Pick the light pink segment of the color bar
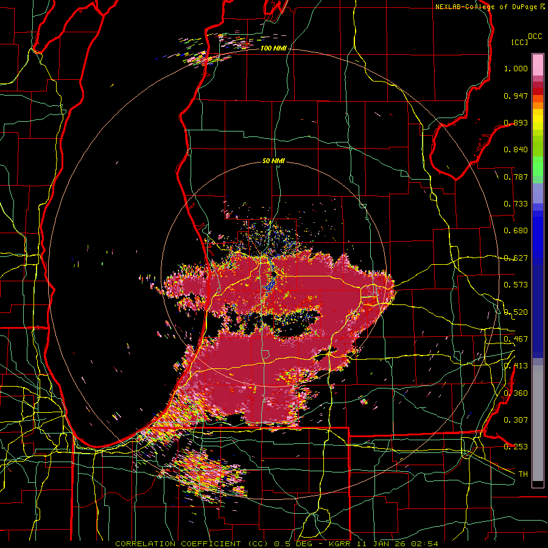Viewport: 548px width, 548px height. point(538,65)
